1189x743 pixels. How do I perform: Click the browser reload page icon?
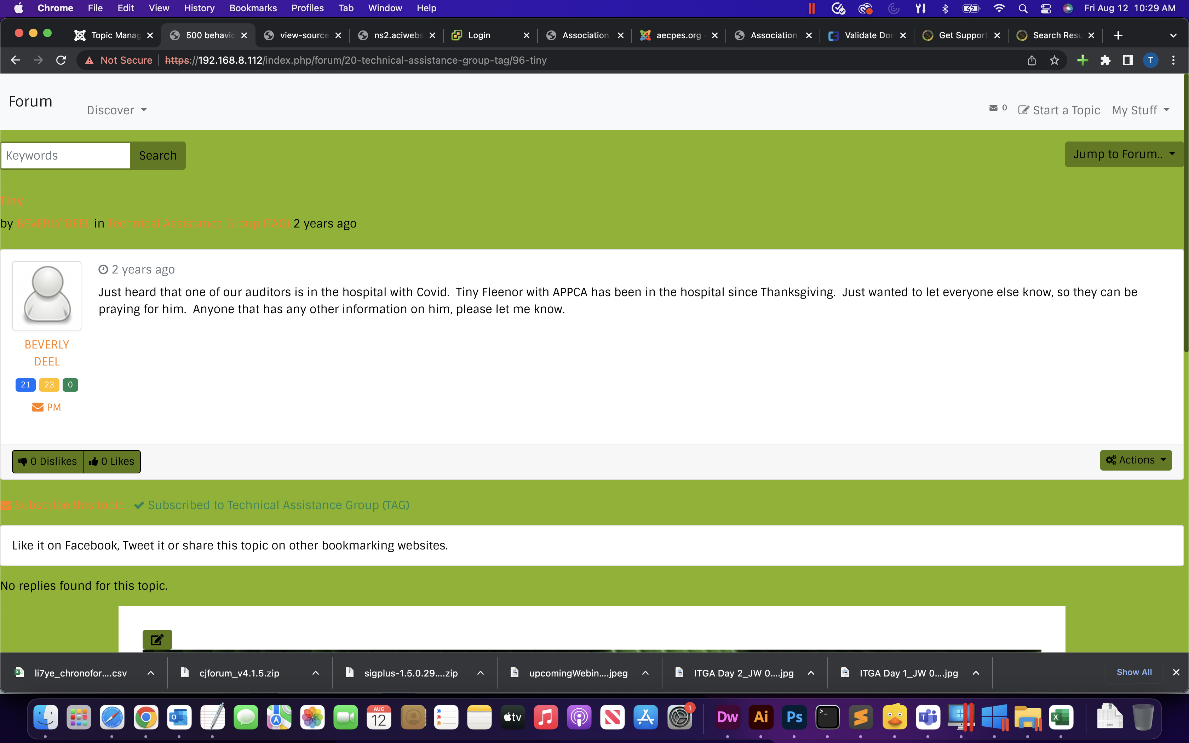click(61, 60)
